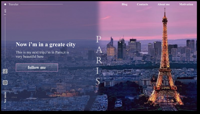This screenshot has height=114, width=200.
Task: Open the About me page
Action: click(x=163, y=4)
